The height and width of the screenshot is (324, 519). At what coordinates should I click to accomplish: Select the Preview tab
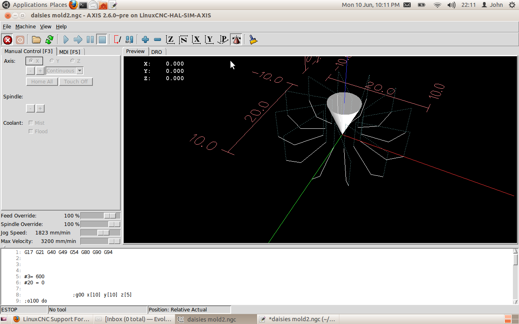pos(135,51)
